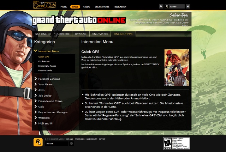Expand the HUD and UI chevron
This screenshot has height=152, width=226.
(35, 123)
